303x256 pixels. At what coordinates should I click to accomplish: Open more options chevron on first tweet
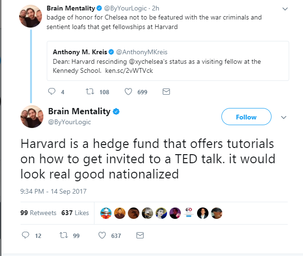pyautogui.click(x=285, y=9)
